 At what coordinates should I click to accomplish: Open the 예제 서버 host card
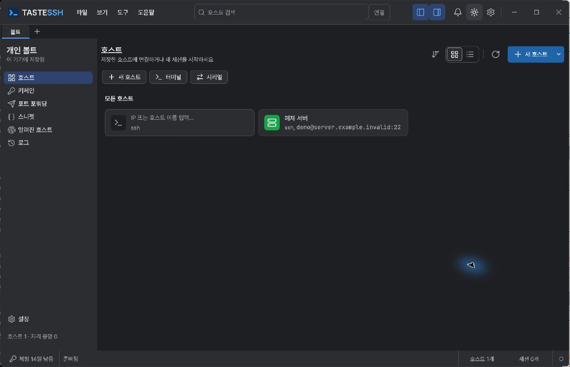point(333,123)
